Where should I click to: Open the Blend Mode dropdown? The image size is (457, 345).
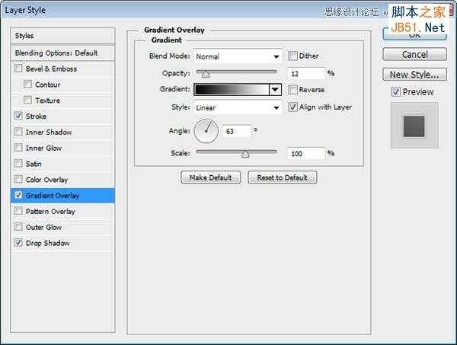[x=238, y=56]
